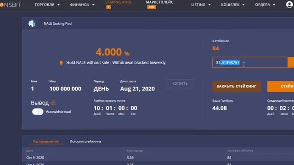294x165 pixels.
Task: Expand the Listing dropdown menu
Action: click(x=201, y=5)
